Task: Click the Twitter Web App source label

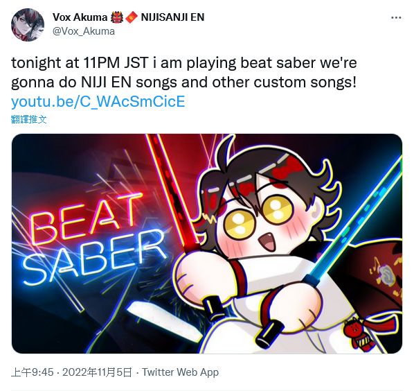Action: [x=180, y=372]
